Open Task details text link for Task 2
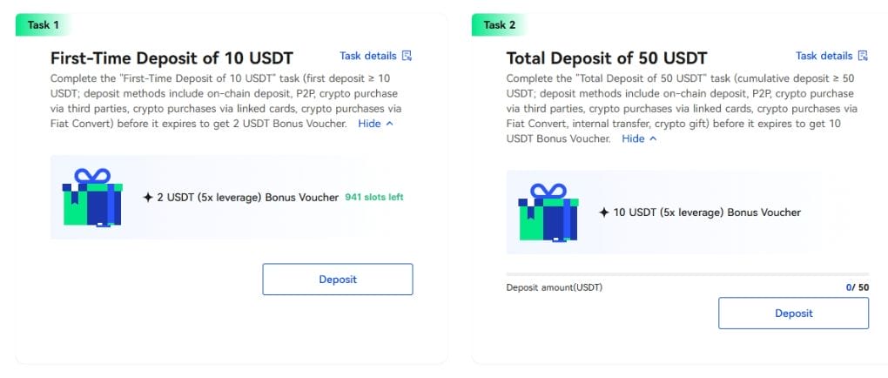 pos(824,56)
